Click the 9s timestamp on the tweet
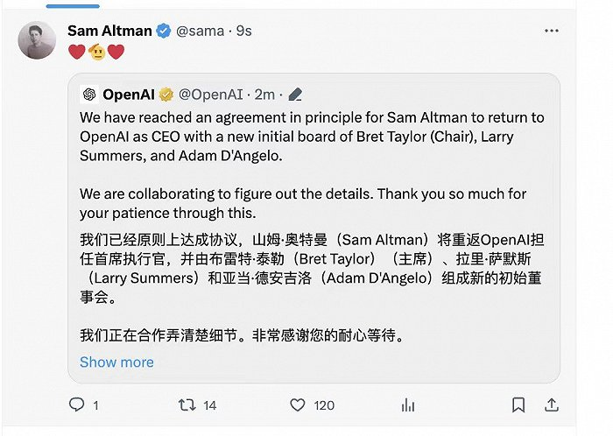Viewport: 613px width, 436px height. click(x=243, y=31)
